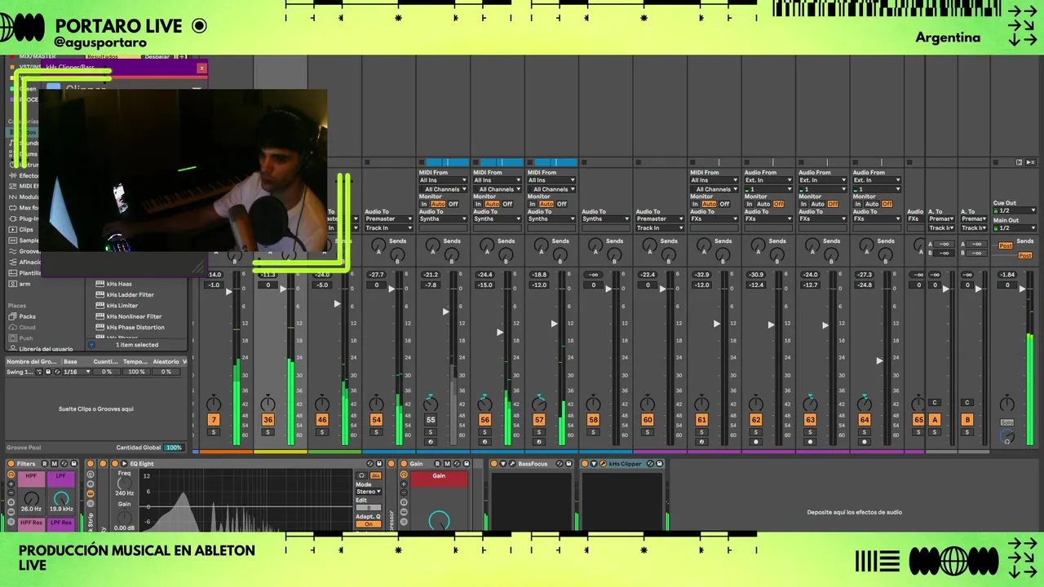Click the volume fader handle of track 64

click(x=879, y=360)
